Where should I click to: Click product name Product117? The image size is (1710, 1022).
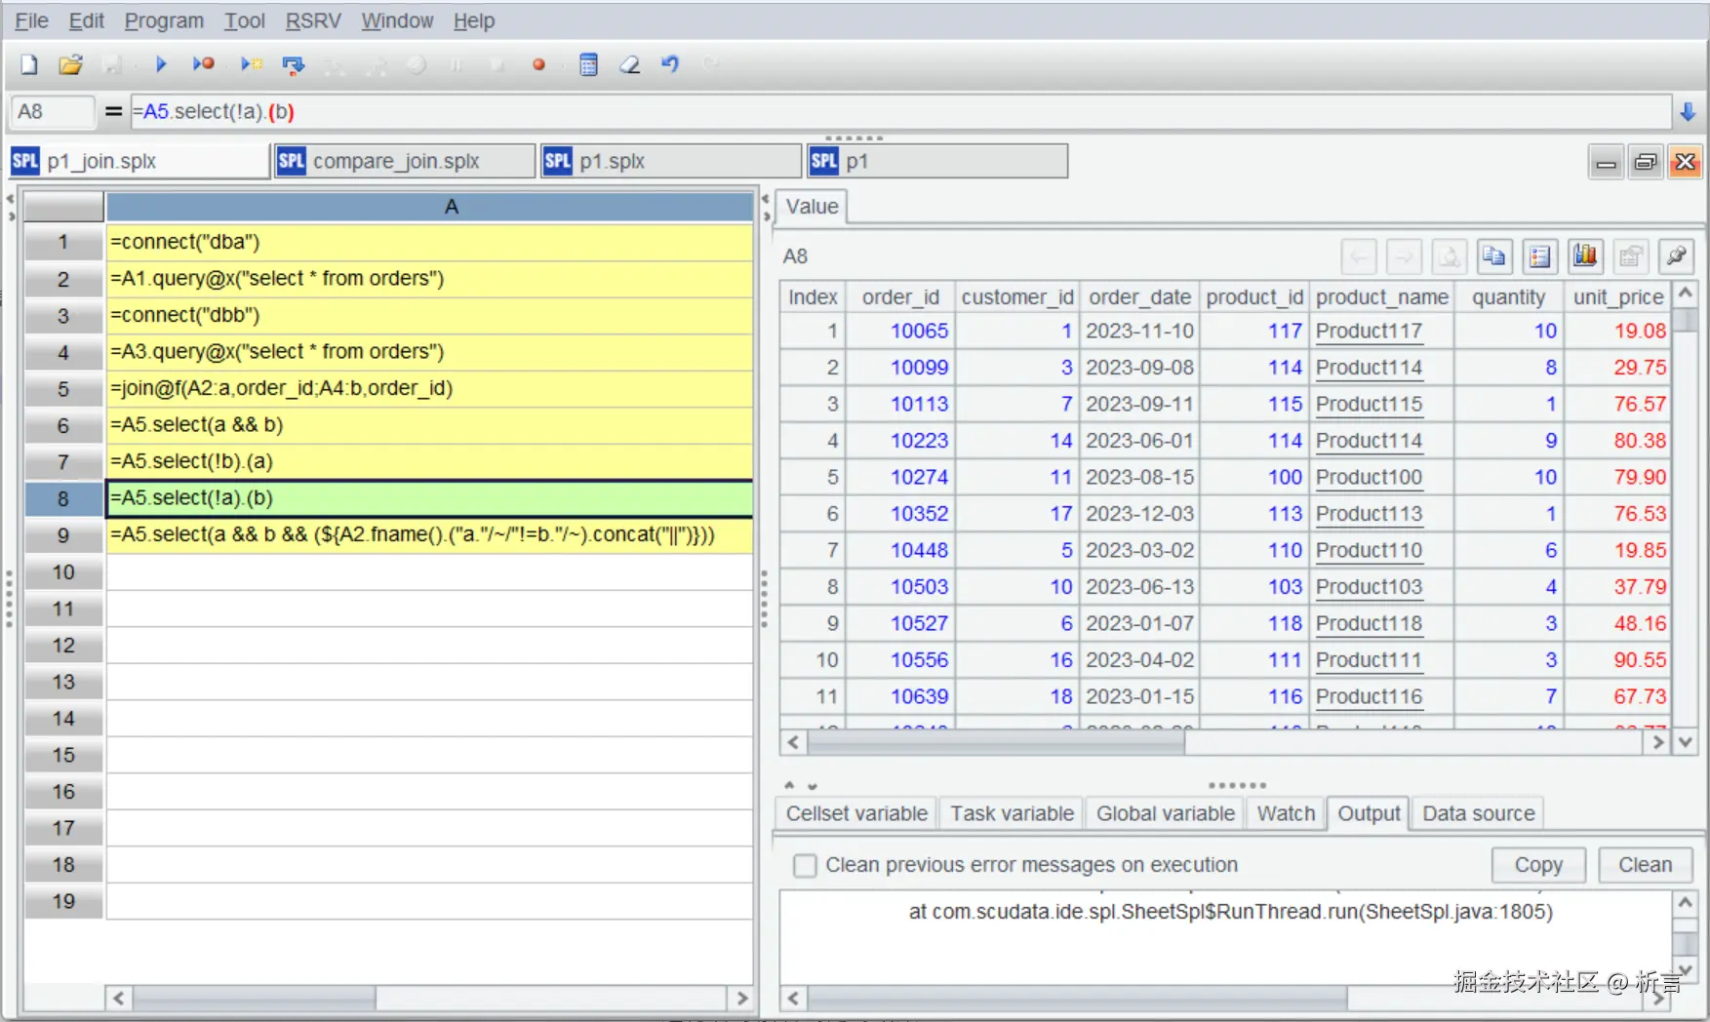click(1369, 331)
